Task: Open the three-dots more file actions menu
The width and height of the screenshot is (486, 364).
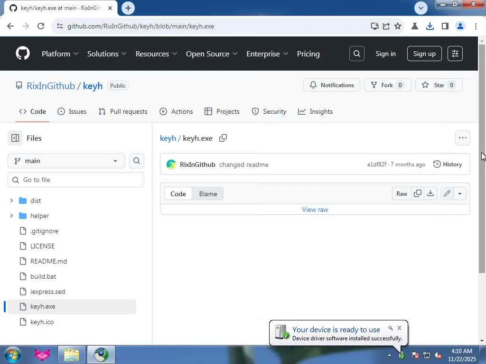Action: tap(462, 138)
